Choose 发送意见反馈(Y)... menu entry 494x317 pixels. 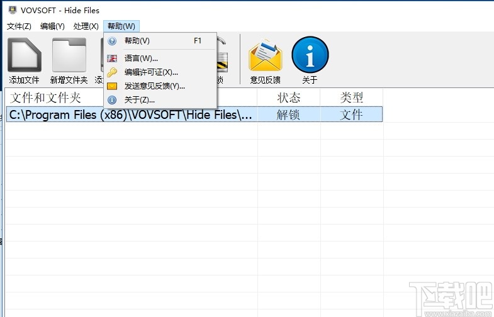tap(160, 86)
